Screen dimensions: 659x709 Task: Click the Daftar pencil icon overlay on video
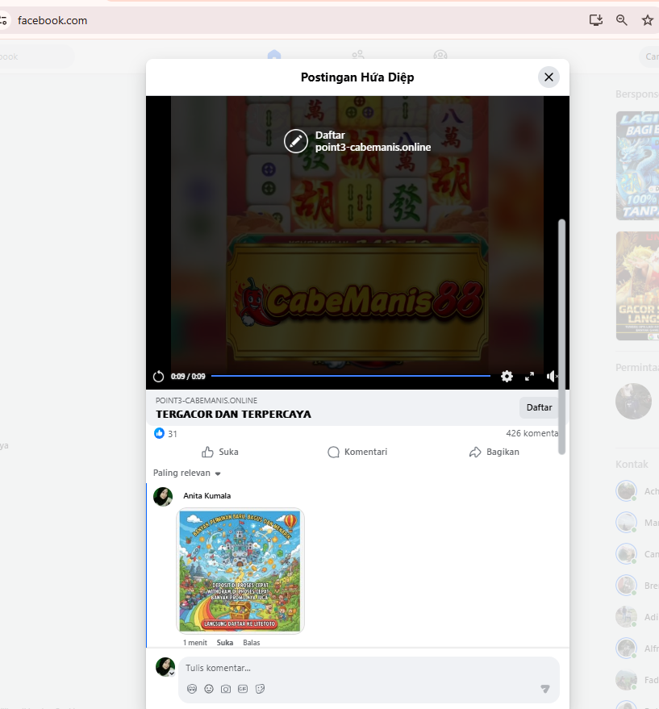click(296, 141)
